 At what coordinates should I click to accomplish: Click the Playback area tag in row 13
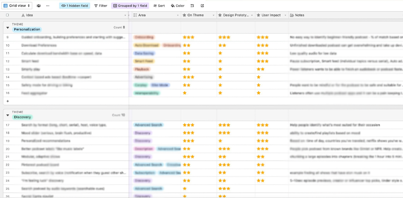point(142,69)
